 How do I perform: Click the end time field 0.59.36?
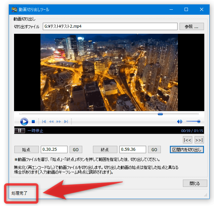pyautogui.click(x=133, y=149)
